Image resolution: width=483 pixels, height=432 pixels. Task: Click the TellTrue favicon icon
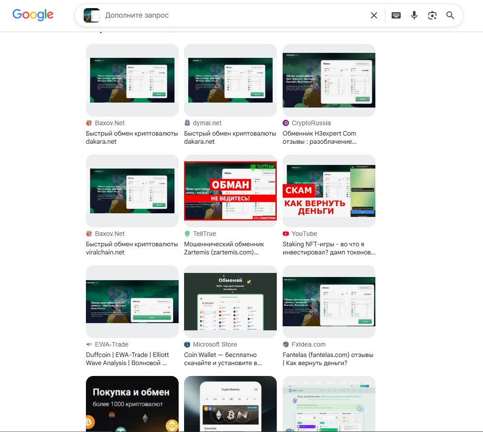[187, 234]
